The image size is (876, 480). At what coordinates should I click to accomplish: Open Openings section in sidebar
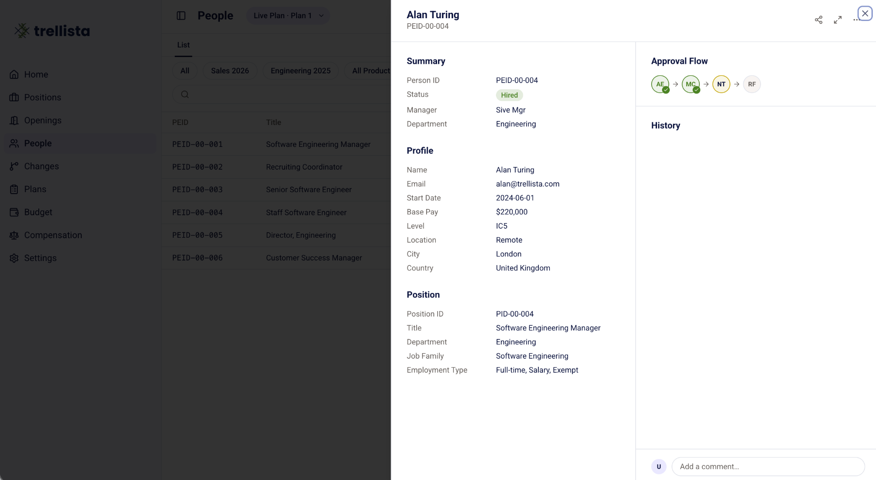[x=80, y=120]
